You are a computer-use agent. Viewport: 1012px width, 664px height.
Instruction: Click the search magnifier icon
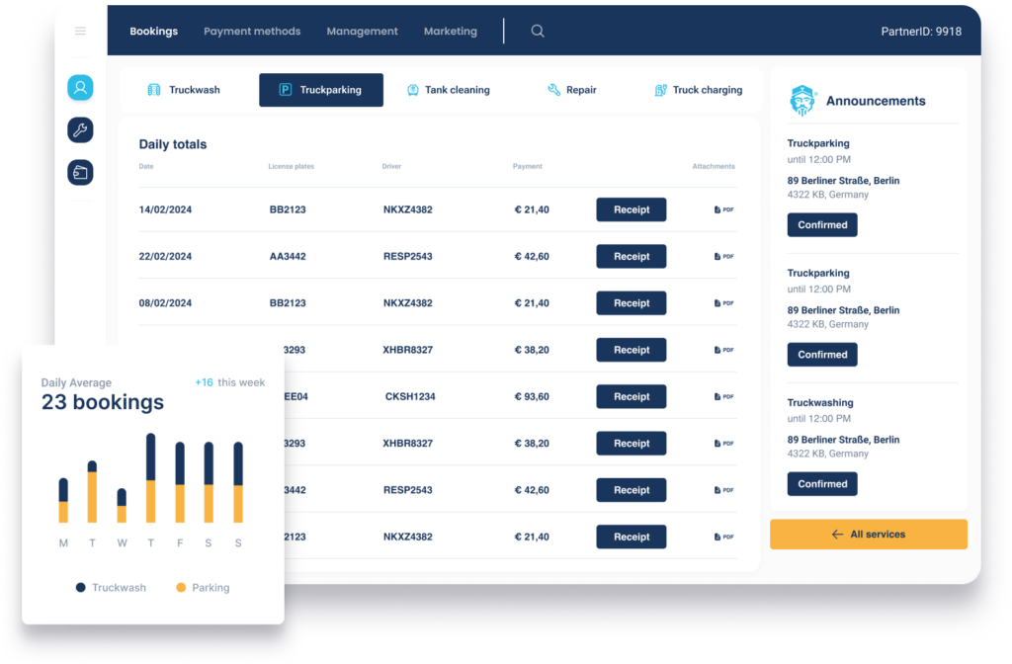click(538, 32)
